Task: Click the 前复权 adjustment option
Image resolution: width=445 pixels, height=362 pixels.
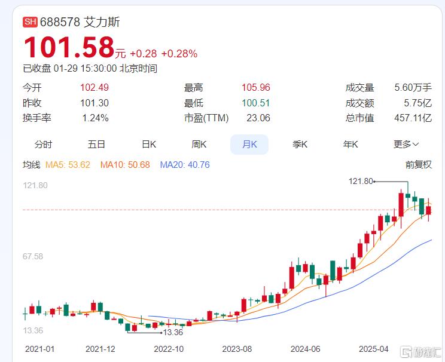Action: pos(418,165)
